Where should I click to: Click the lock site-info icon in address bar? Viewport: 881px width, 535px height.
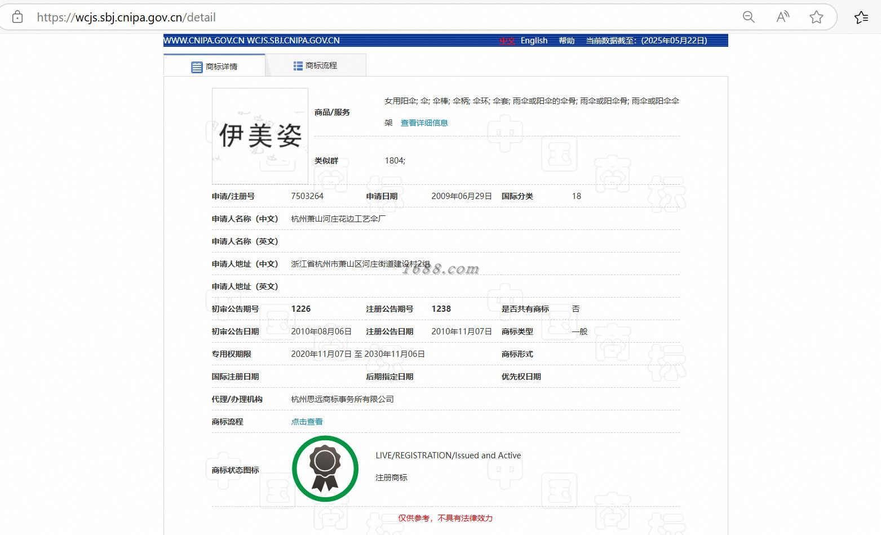[x=17, y=17]
